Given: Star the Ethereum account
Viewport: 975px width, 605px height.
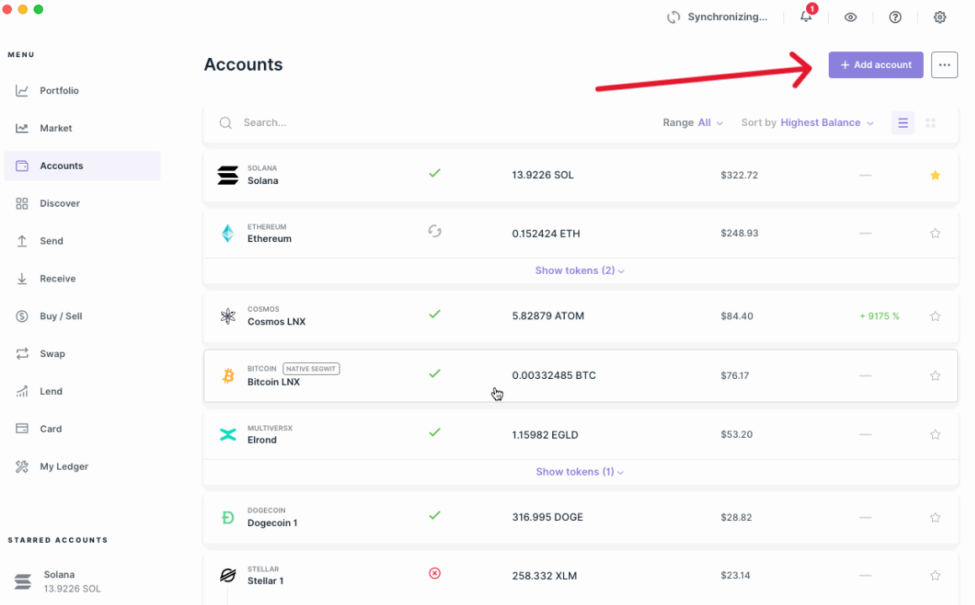Looking at the screenshot, I should [x=935, y=233].
